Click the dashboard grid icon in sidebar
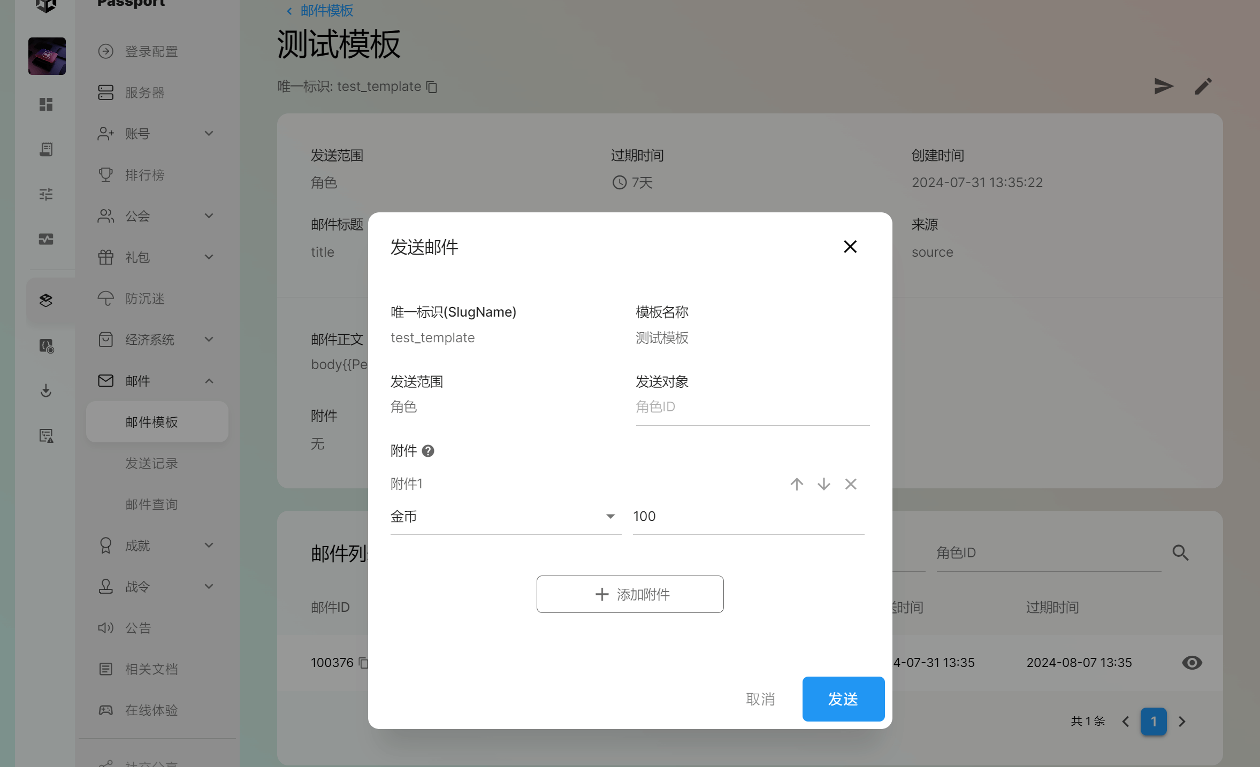Viewport: 1260px width, 767px height. [46, 104]
